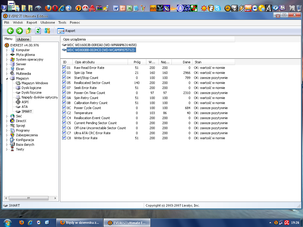Click the SMART drive icon in the tree
Viewport: 303px width, 227px height.
pyautogui.click(x=18, y=111)
